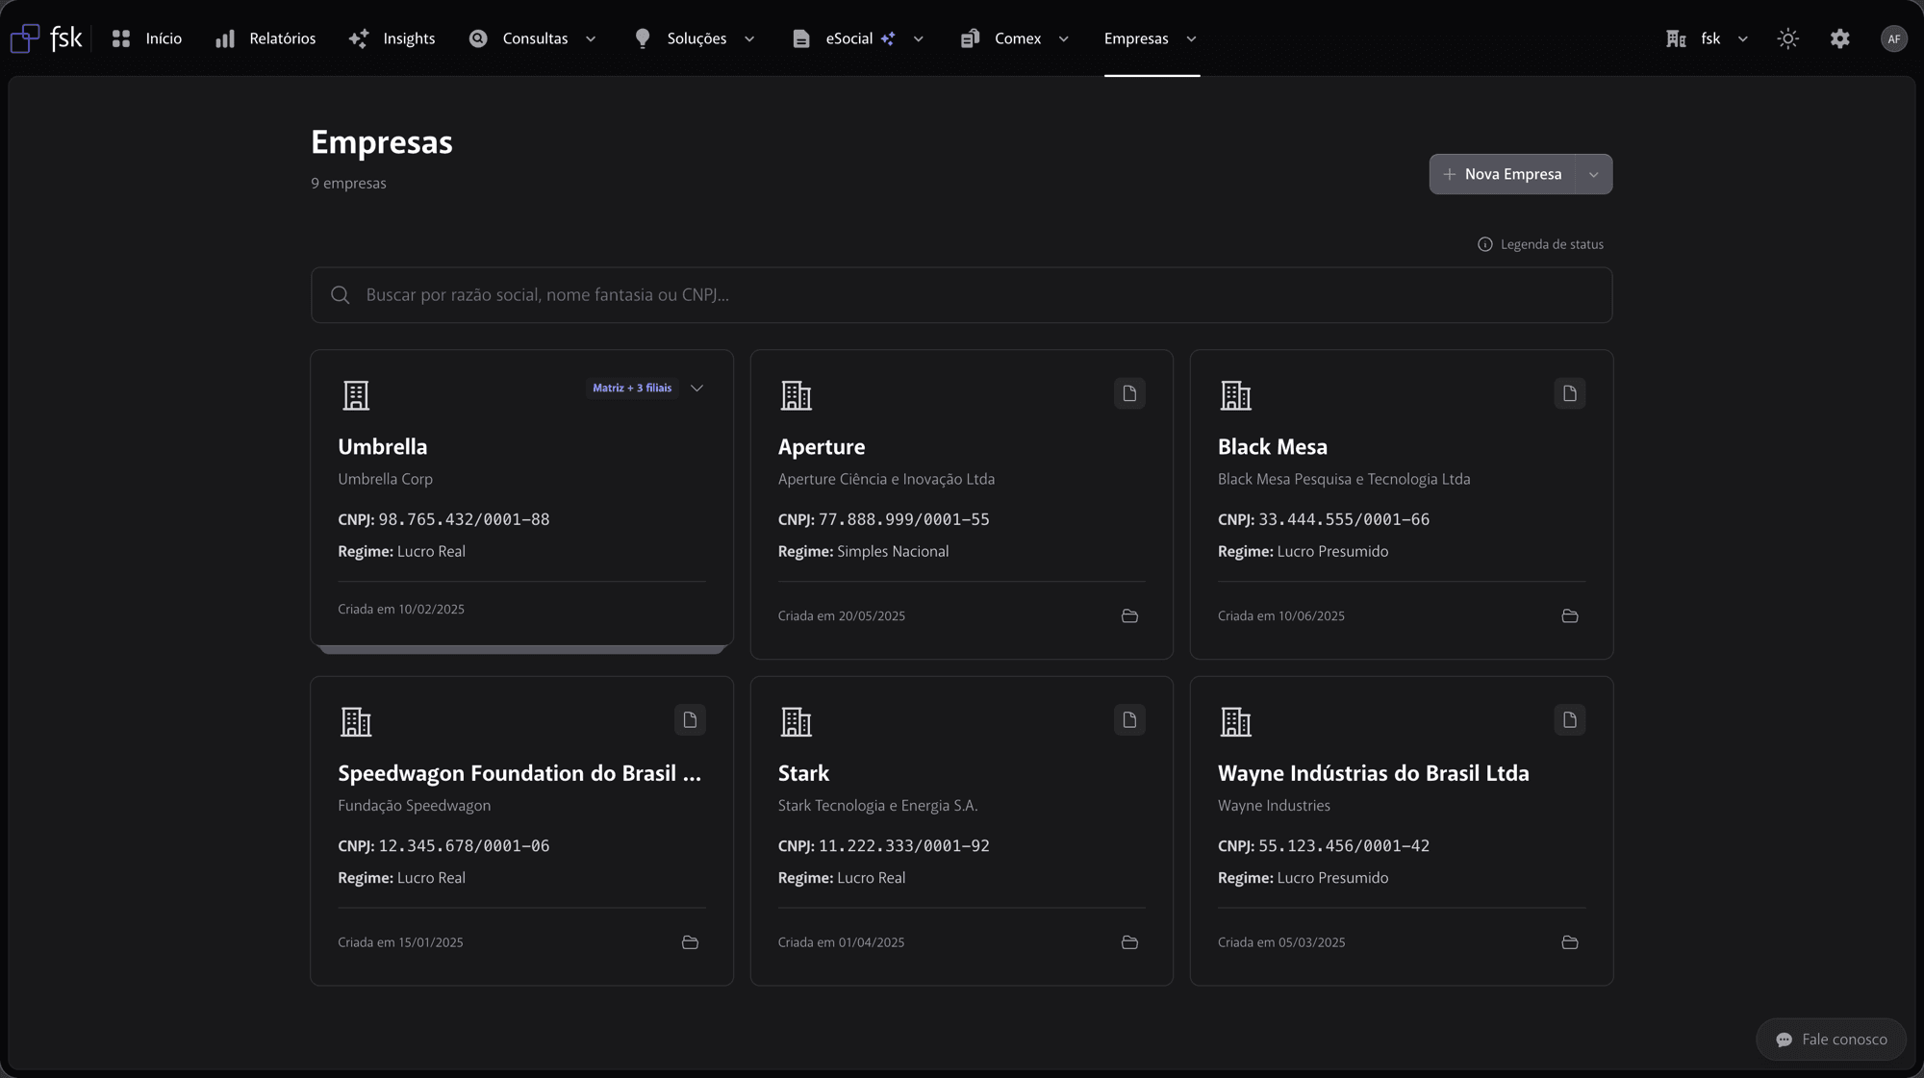
Task: Open the folder icon on Wayne Indústrias card
Action: (x=1570, y=942)
